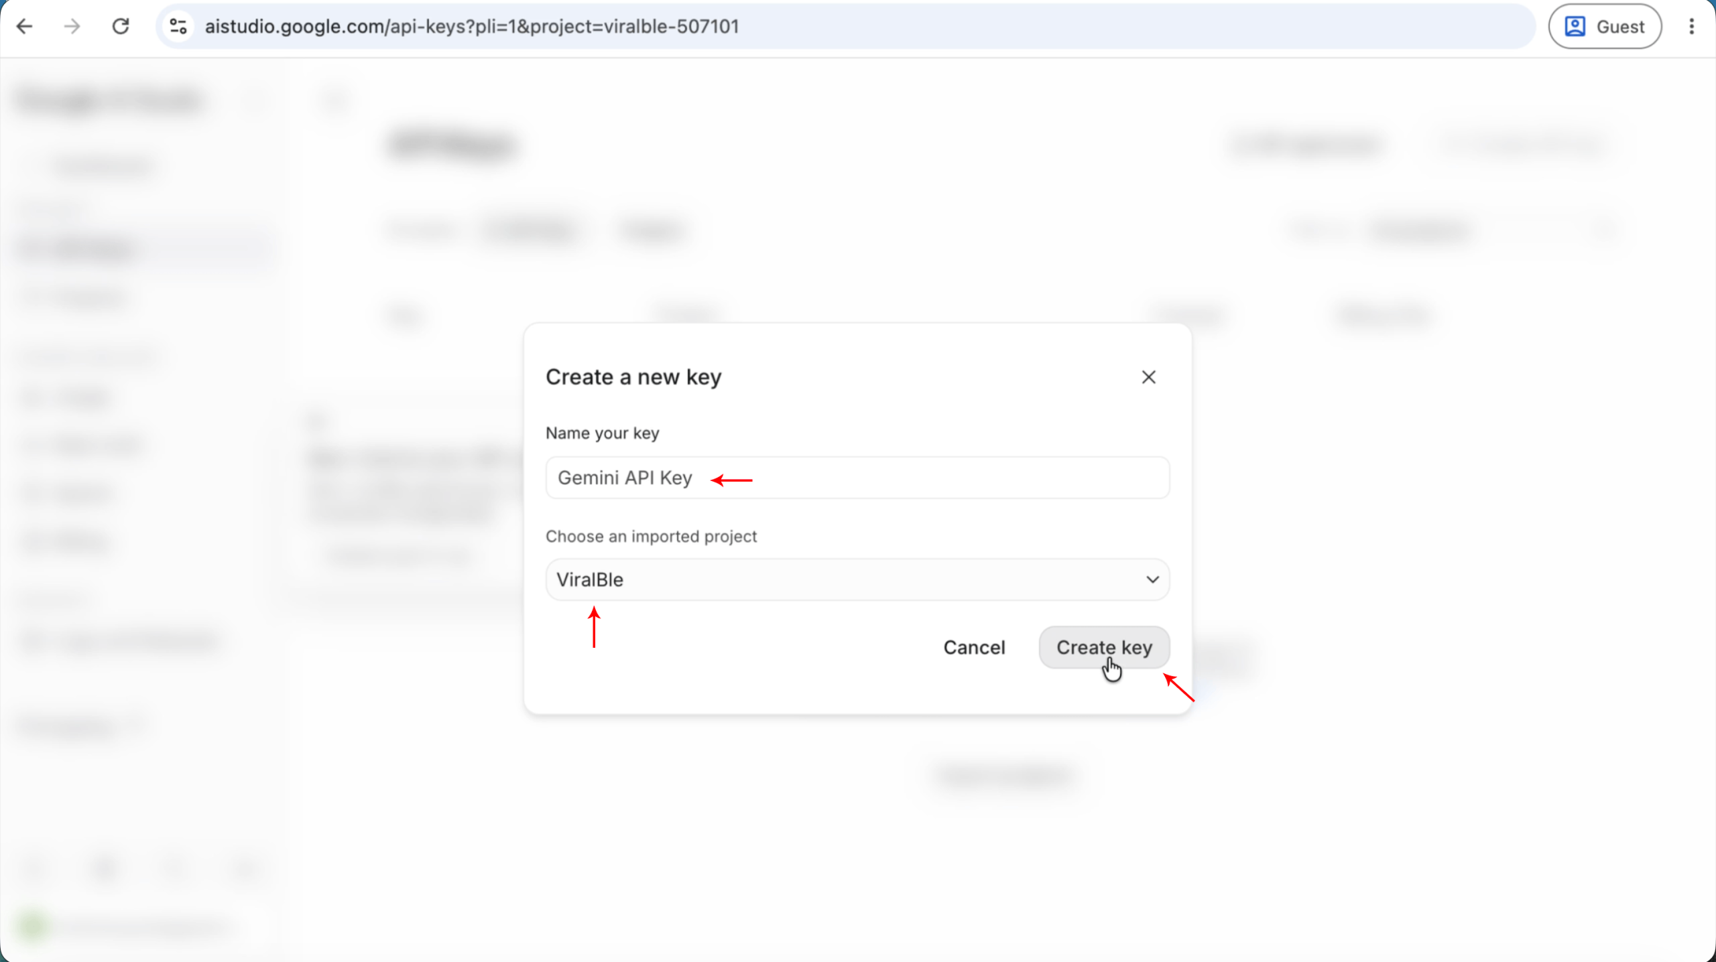Image resolution: width=1716 pixels, height=962 pixels.
Task: Open site information icon in address bar
Action: pyautogui.click(x=178, y=27)
